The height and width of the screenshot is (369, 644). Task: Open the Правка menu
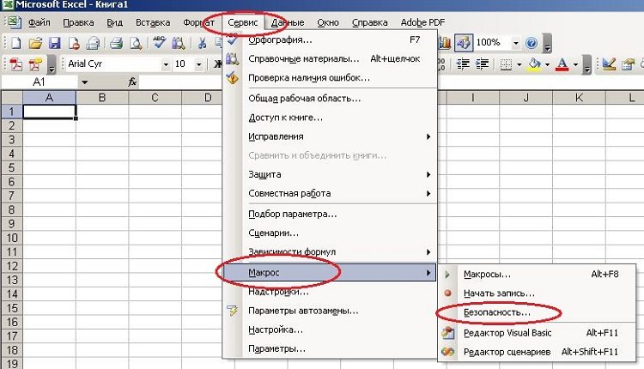[78, 22]
